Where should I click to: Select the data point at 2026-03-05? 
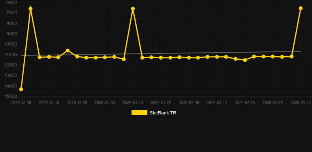pos(273,57)
